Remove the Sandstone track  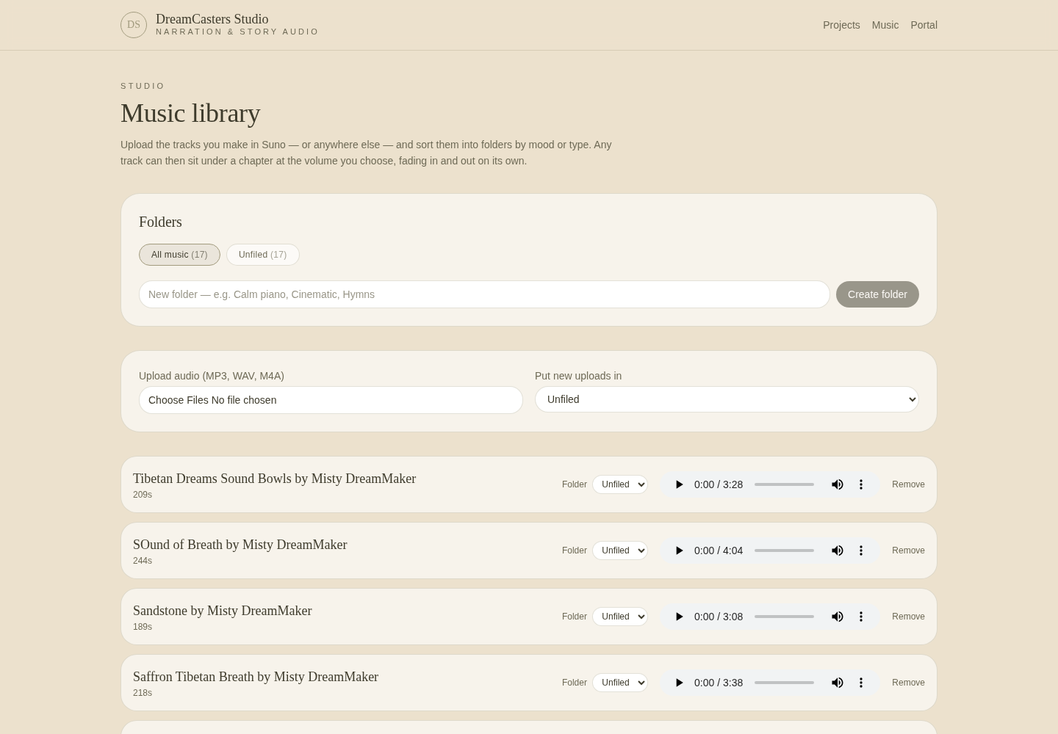pos(908,617)
